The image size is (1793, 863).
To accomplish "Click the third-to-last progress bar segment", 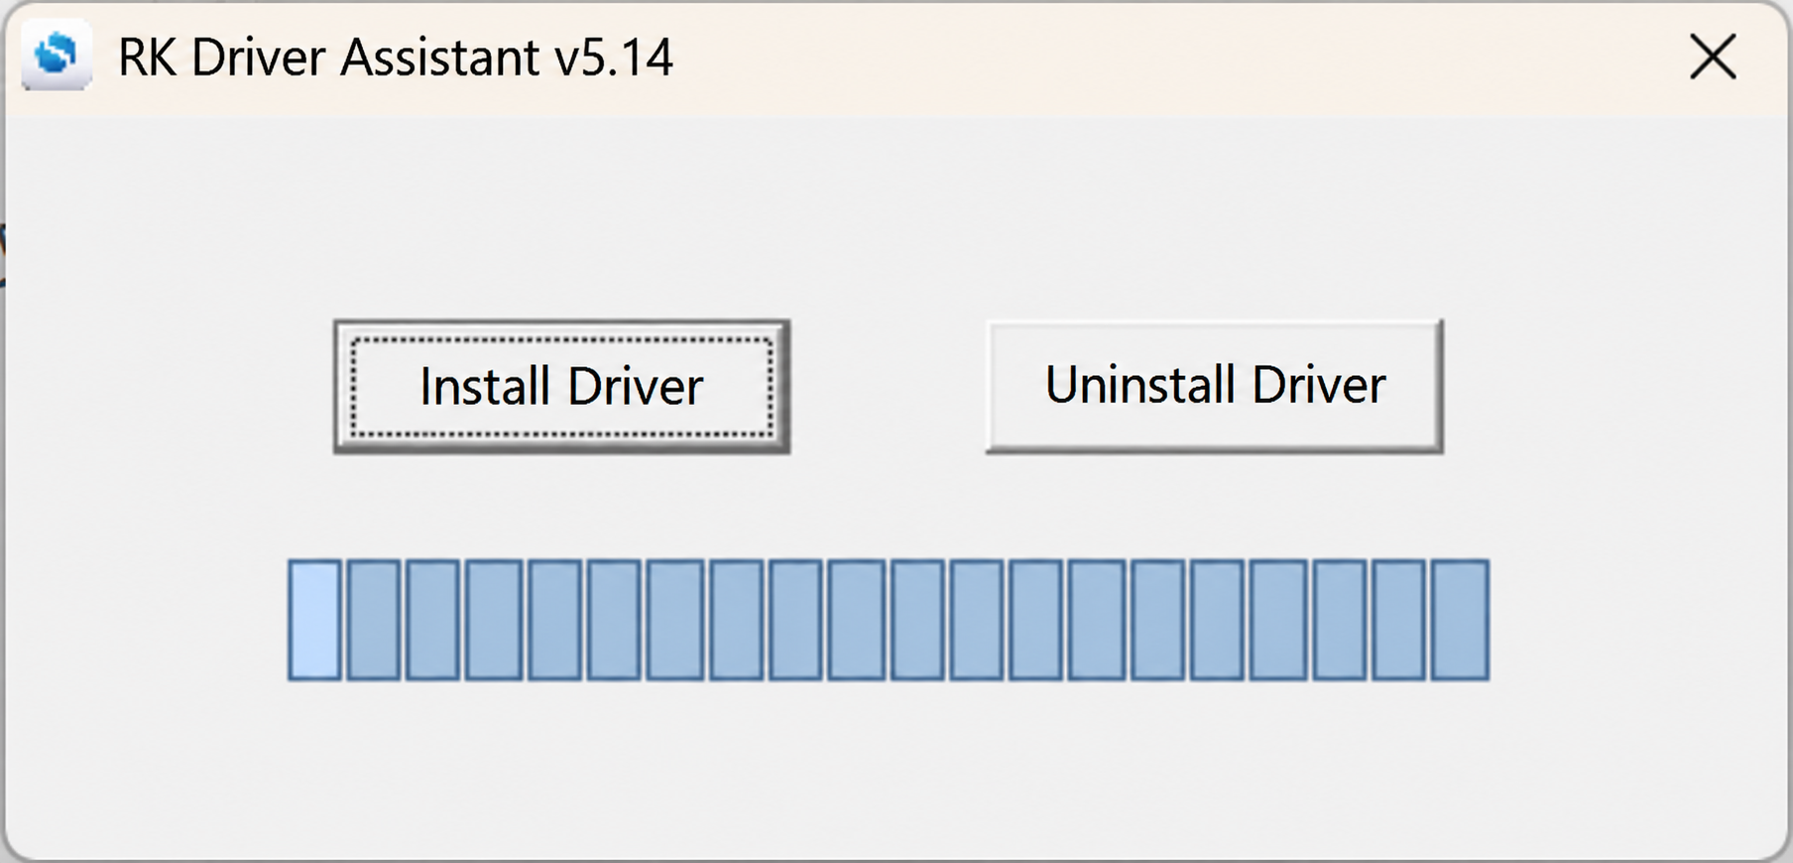I will click(1340, 620).
